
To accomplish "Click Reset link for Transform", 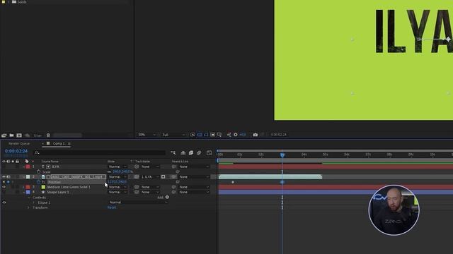I will [112, 207].
